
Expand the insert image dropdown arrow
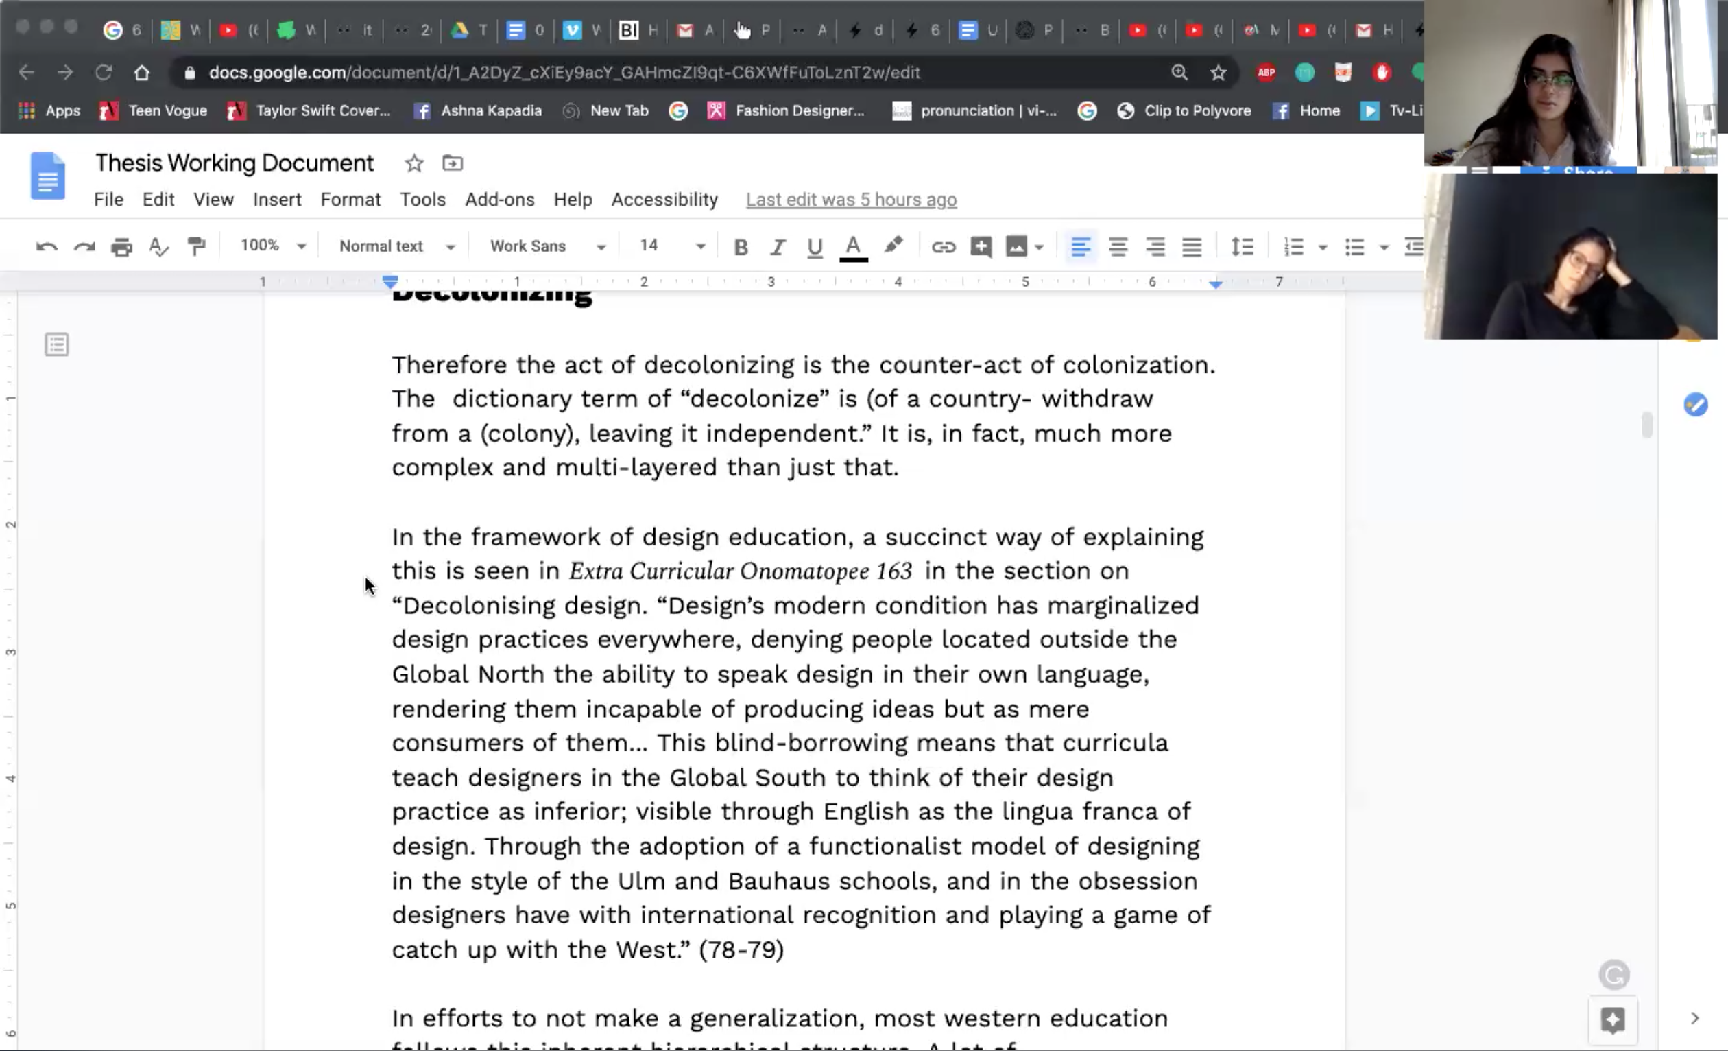1040,247
